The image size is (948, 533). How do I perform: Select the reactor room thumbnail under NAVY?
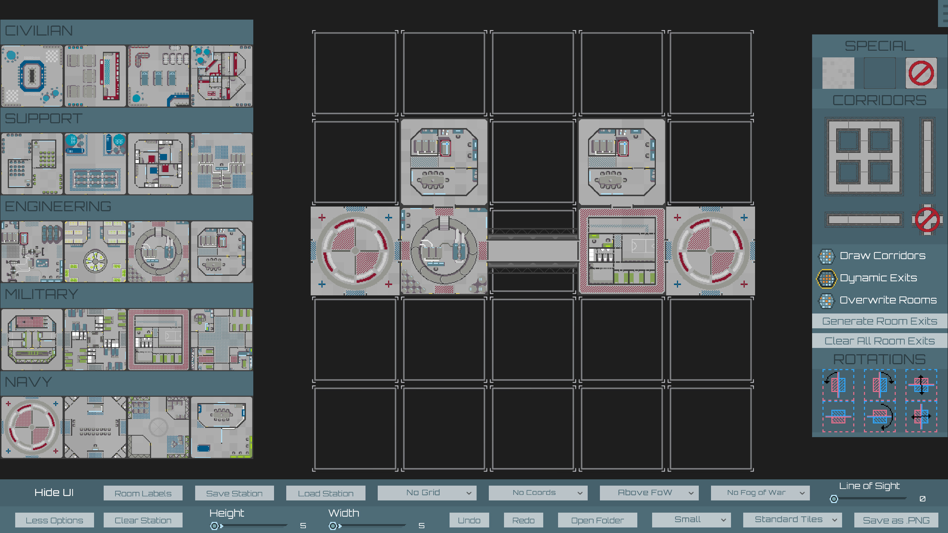[32, 428]
